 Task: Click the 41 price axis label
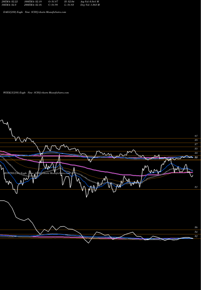pos(196,136)
